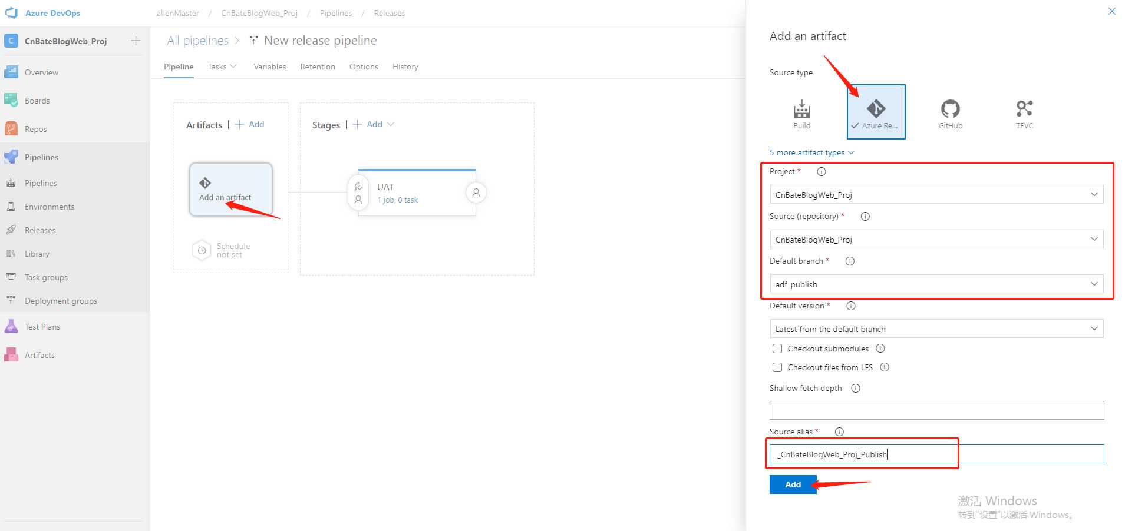Click the Source repository info icon
The width and height of the screenshot is (1125, 531).
click(865, 216)
